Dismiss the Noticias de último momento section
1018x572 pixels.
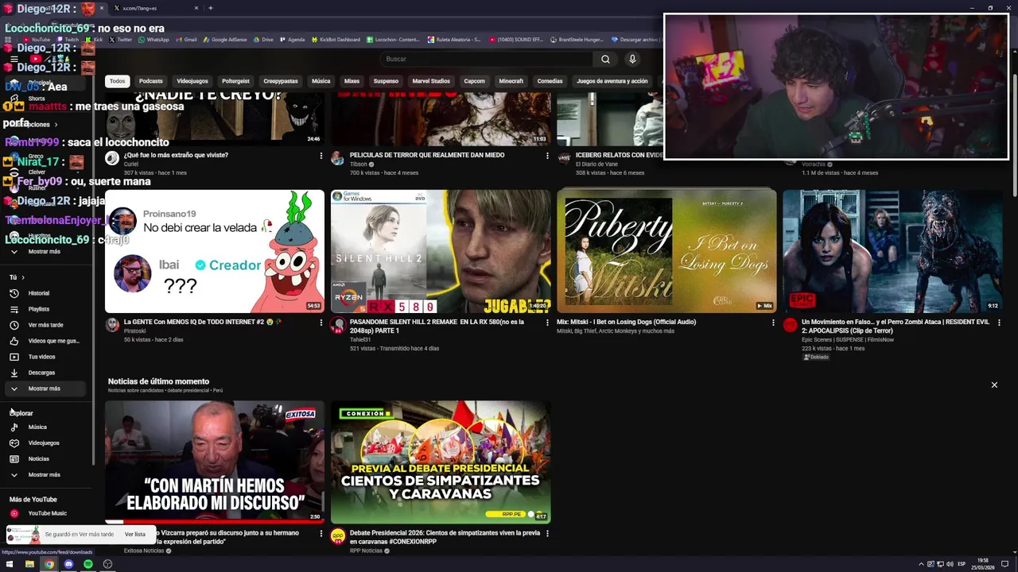994,385
